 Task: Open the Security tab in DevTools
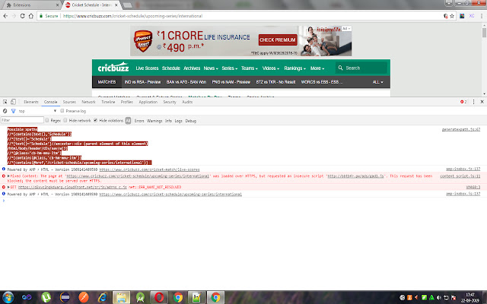tap(170, 102)
